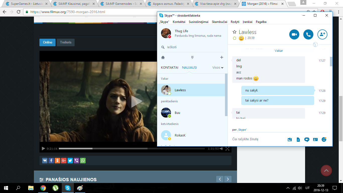This screenshot has height=193, width=343.
Task: Open the emoticon picker in Skype
Action: [x=324, y=139]
